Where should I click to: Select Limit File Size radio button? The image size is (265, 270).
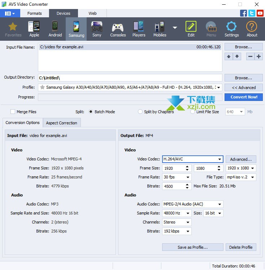(x=192, y=112)
